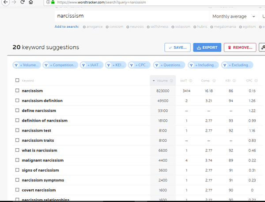Click the browser forward arrow
Screen dimensions: 265x202
[x=14, y=2]
